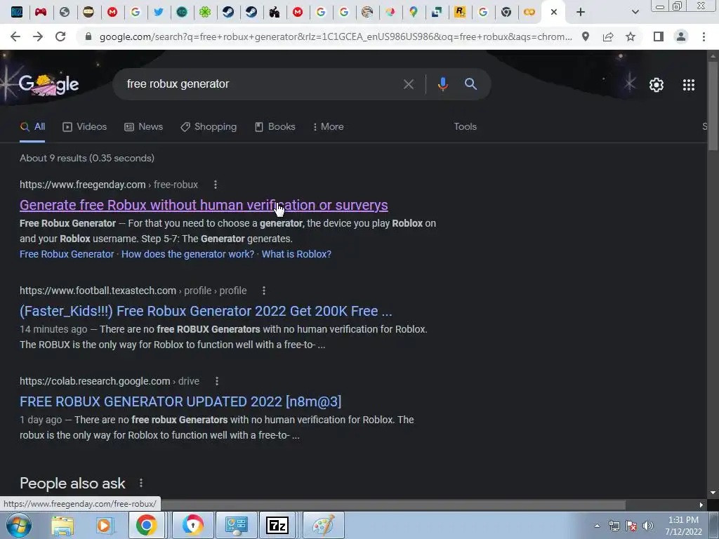Open options for the freegenday.com result
This screenshot has height=539, width=719.
click(x=216, y=185)
